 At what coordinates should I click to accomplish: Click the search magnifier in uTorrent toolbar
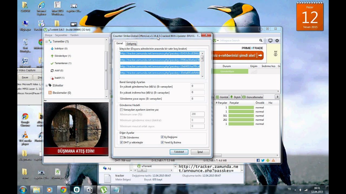tap(261, 40)
